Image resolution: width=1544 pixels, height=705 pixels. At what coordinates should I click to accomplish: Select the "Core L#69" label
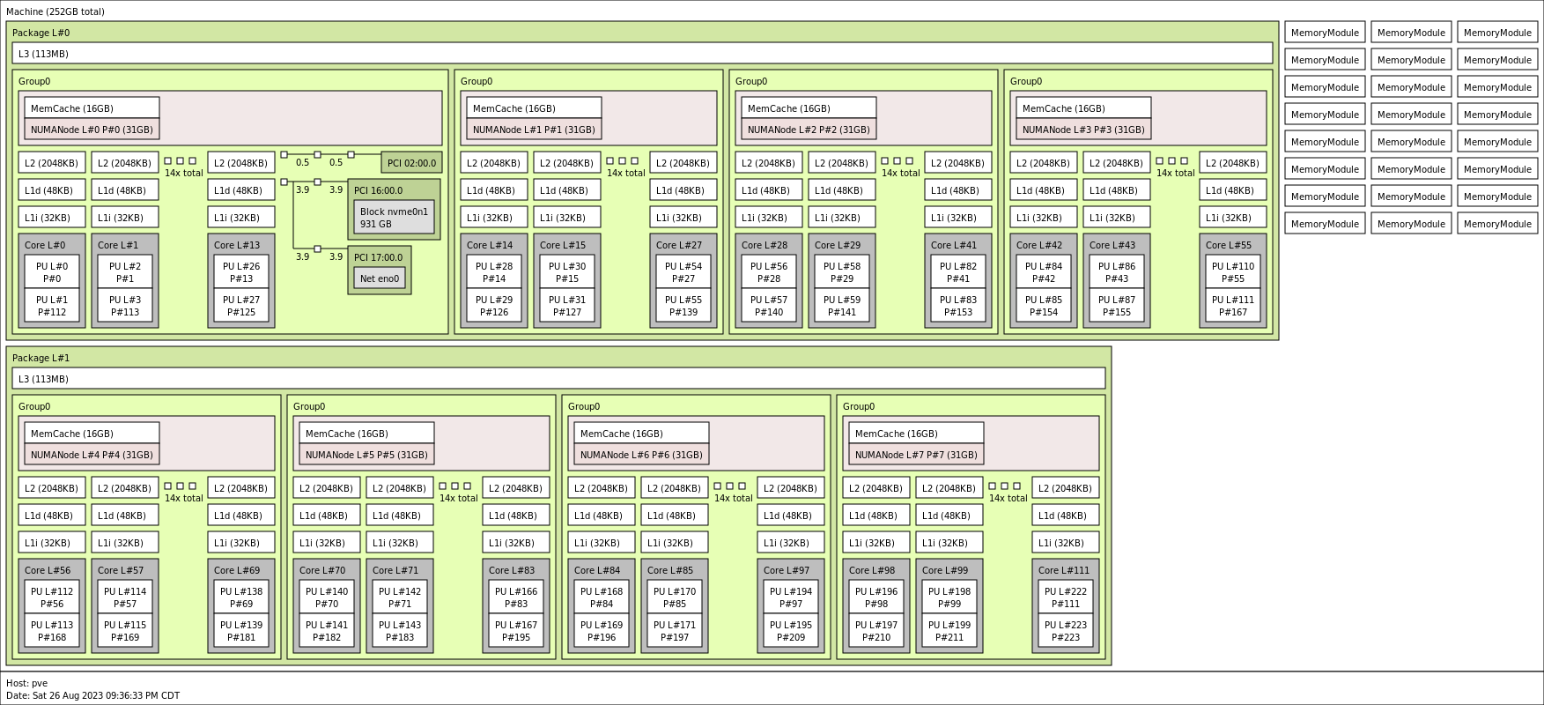point(237,571)
